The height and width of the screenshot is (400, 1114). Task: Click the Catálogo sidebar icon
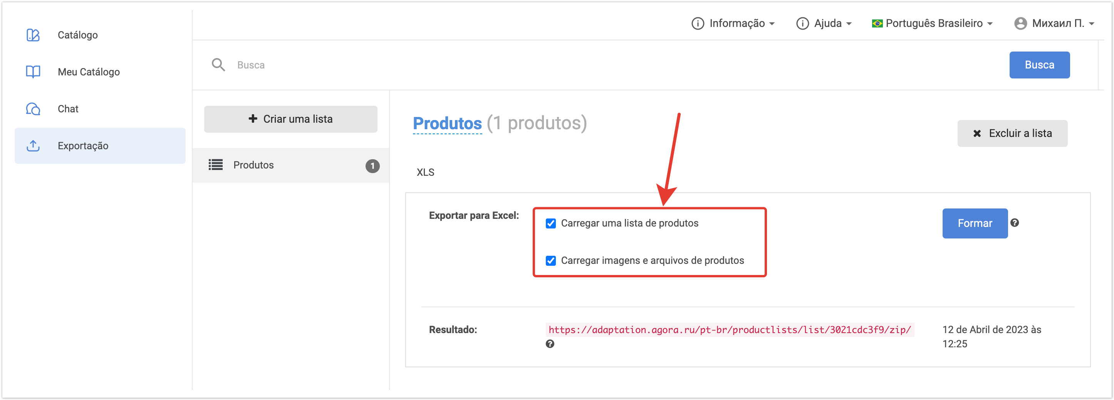(33, 35)
